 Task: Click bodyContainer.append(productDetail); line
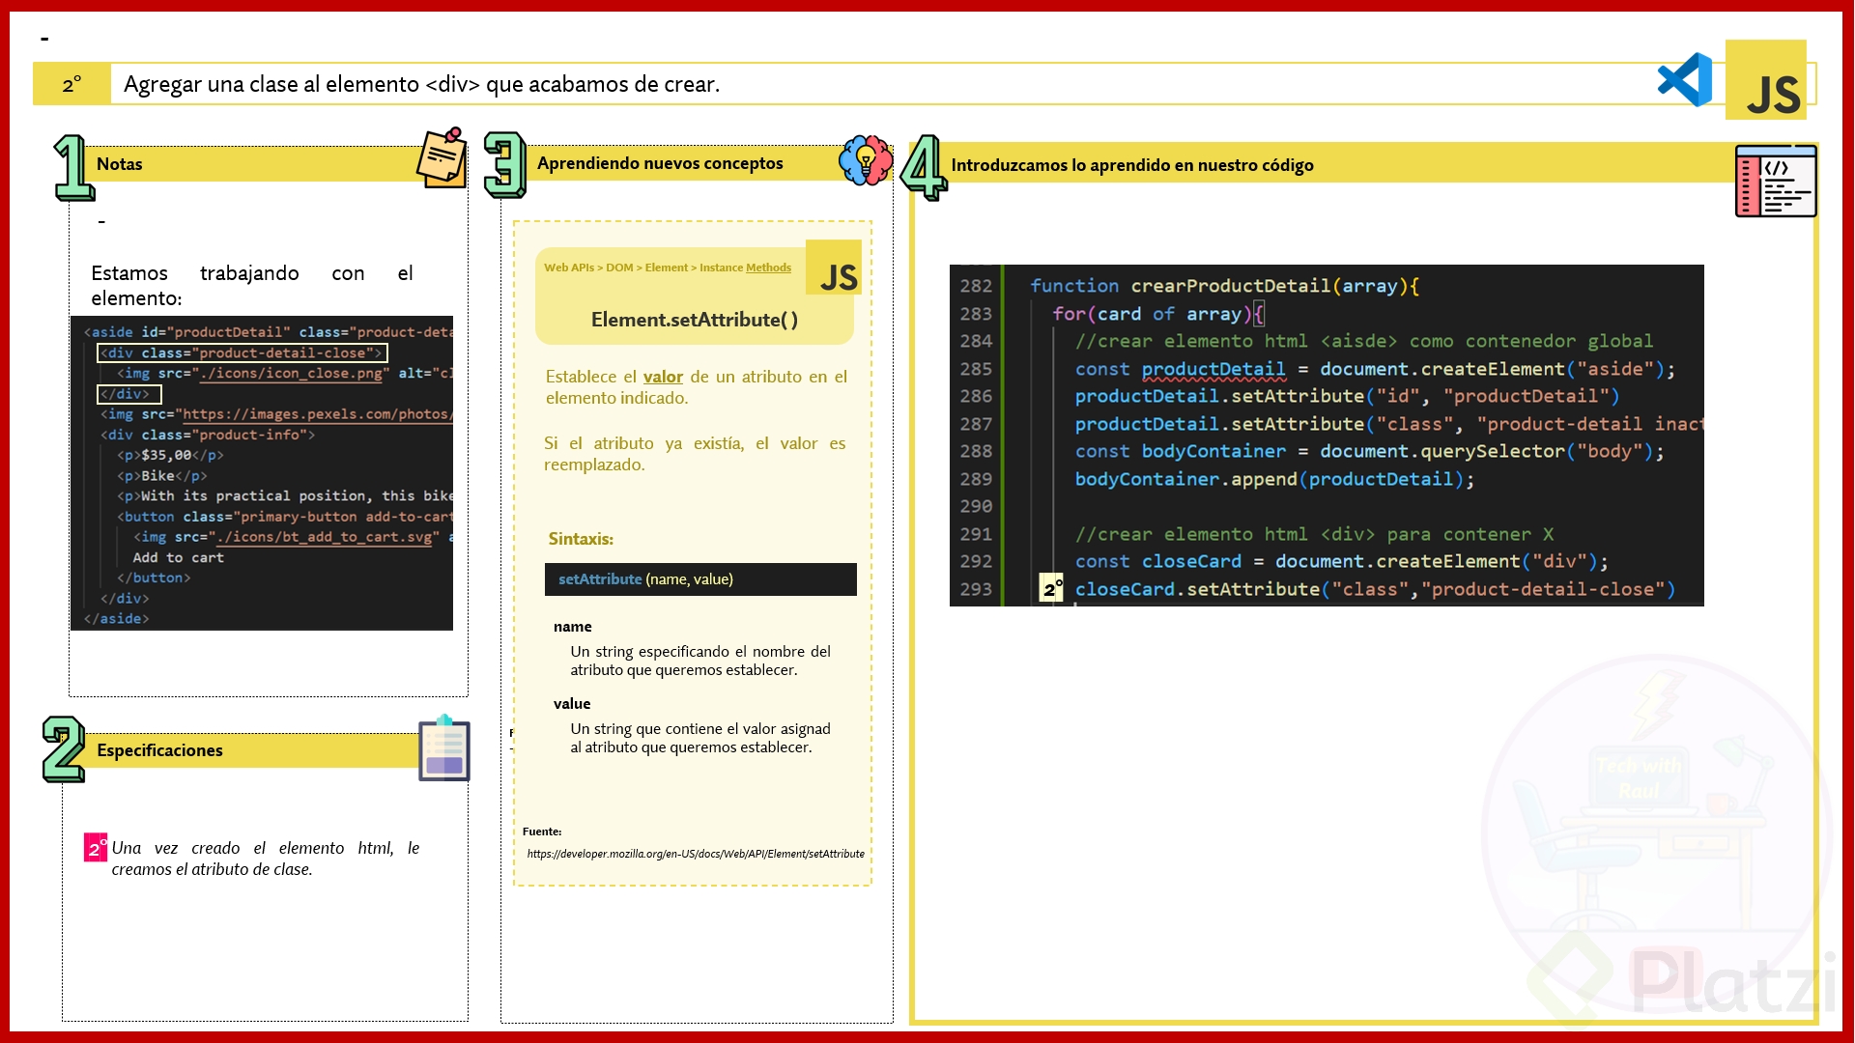click(1274, 479)
